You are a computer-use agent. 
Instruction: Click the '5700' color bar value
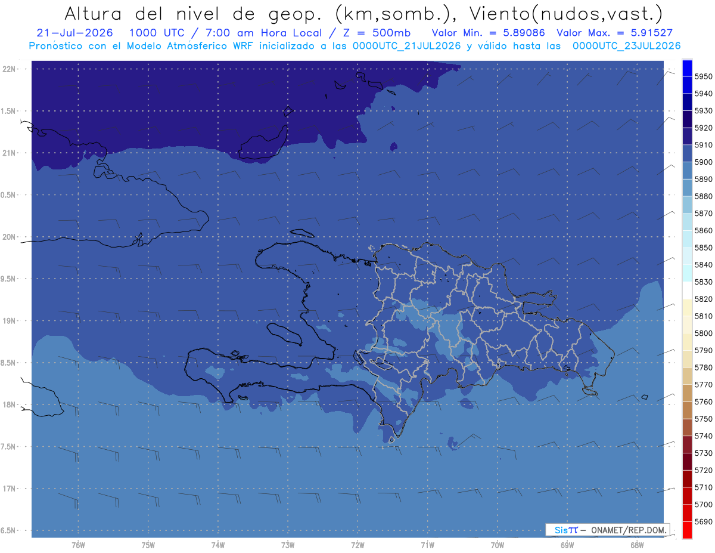coord(704,505)
